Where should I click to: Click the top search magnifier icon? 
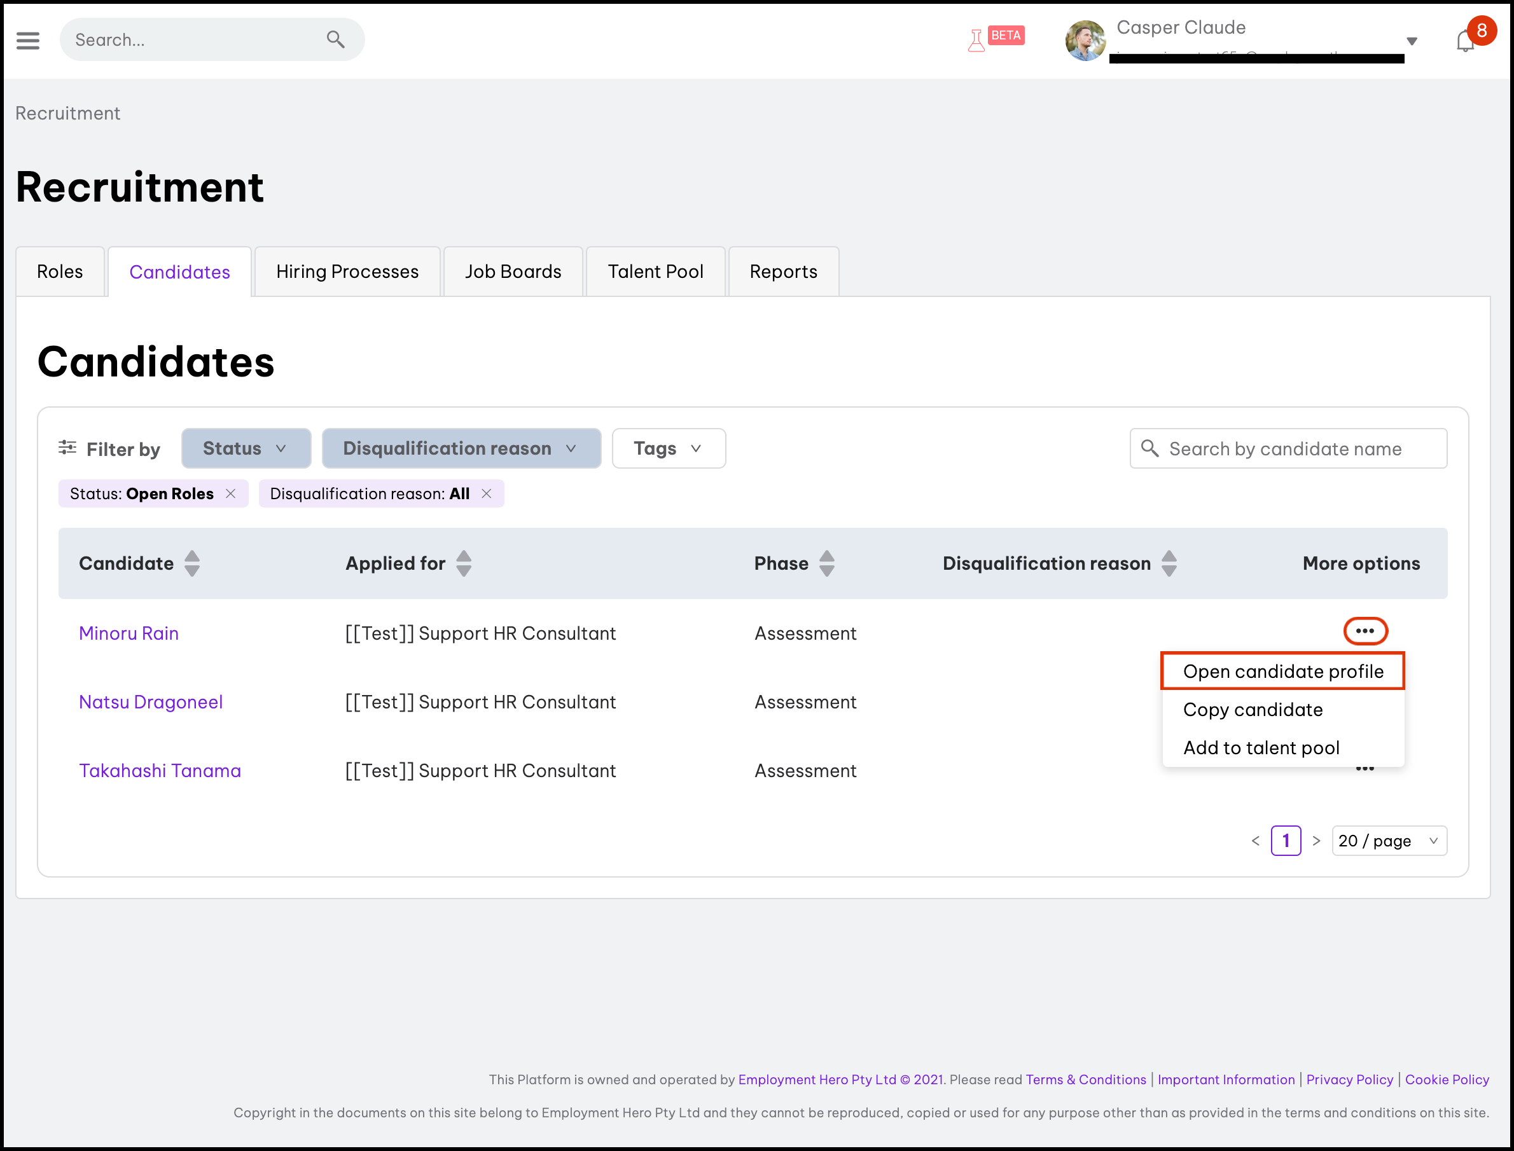[335, 39]
